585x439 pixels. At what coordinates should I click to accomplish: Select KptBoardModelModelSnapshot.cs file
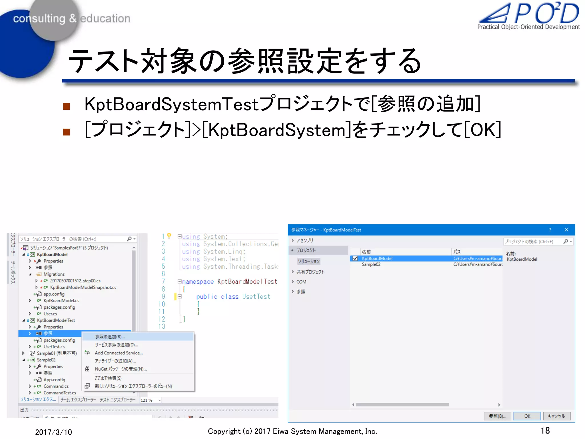tap(83, 287)
